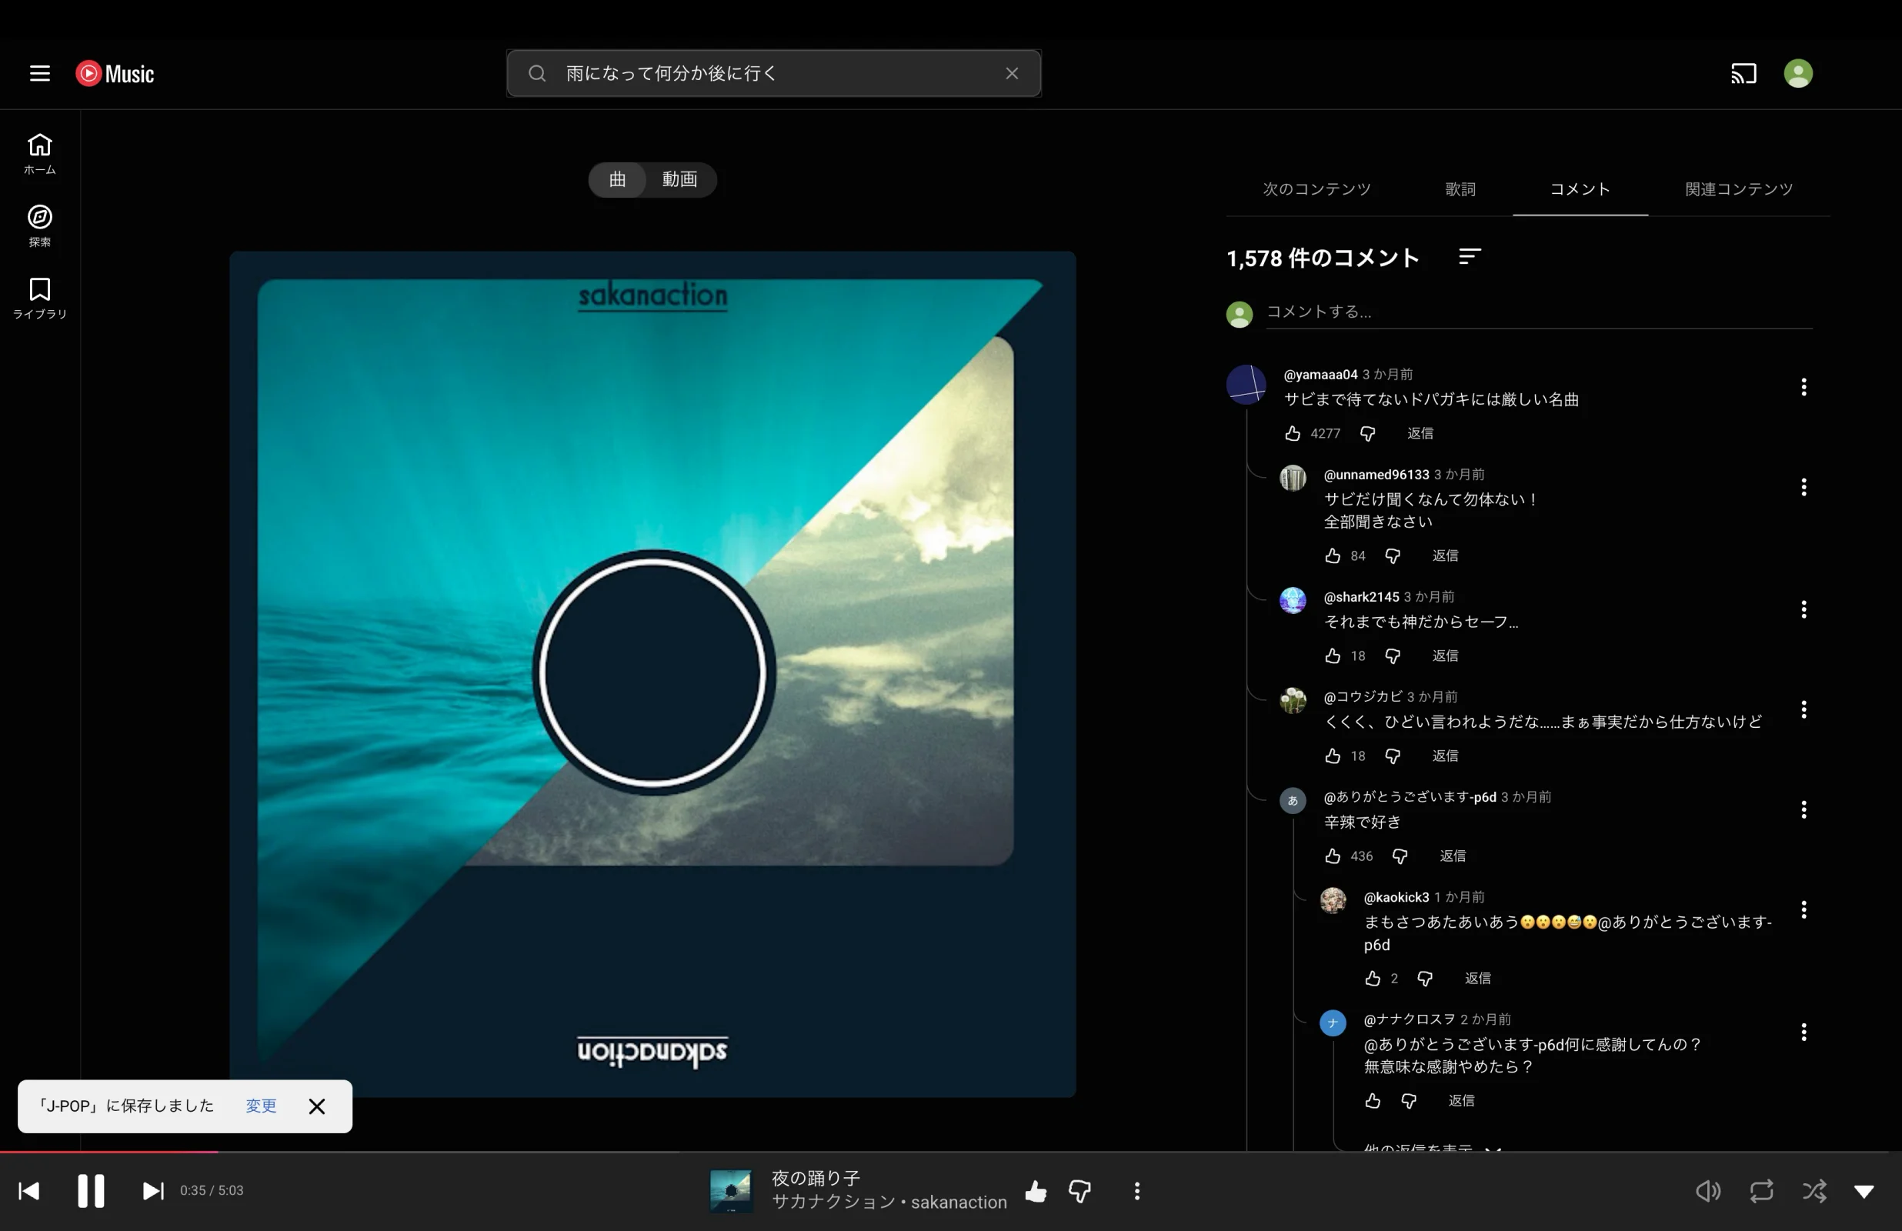Click the YouTube Music logo

pos(115,74)
